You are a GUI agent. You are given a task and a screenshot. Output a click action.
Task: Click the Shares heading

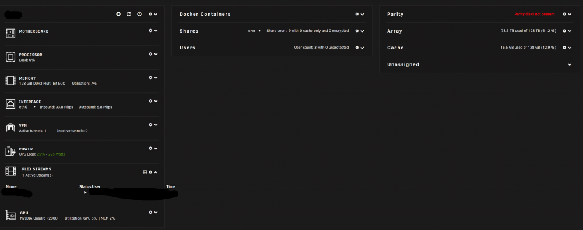pyautogui.click(x=189, y=31)
